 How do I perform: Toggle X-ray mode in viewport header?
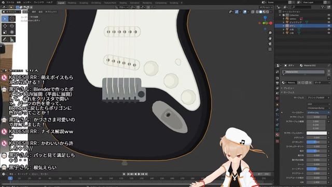click(253, 12)
